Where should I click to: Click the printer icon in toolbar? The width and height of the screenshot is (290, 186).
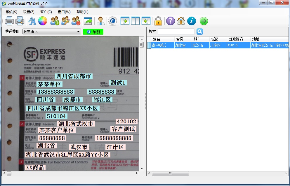pyautogui.click(x=9, y=21)
